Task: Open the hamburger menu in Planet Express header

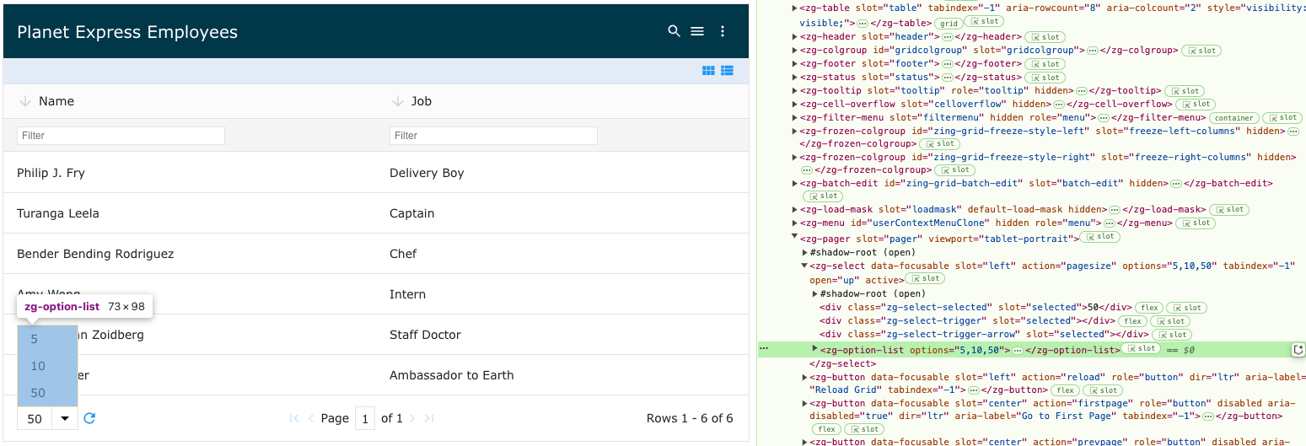Action: (x=697, y=31)
